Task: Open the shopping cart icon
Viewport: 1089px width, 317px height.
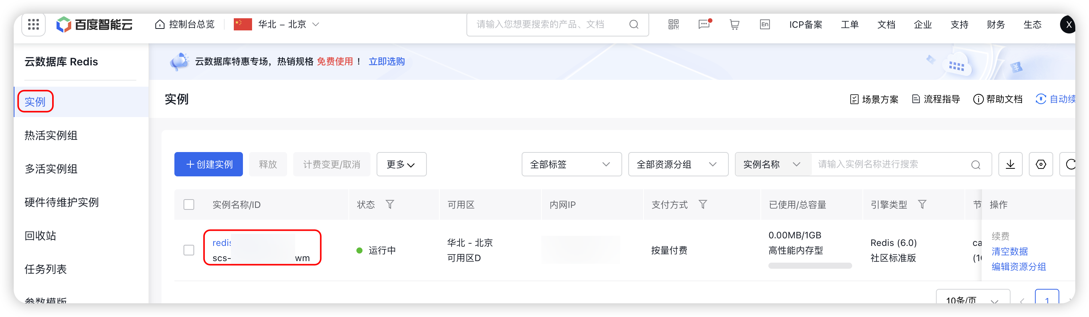Action: pos(735,25)
